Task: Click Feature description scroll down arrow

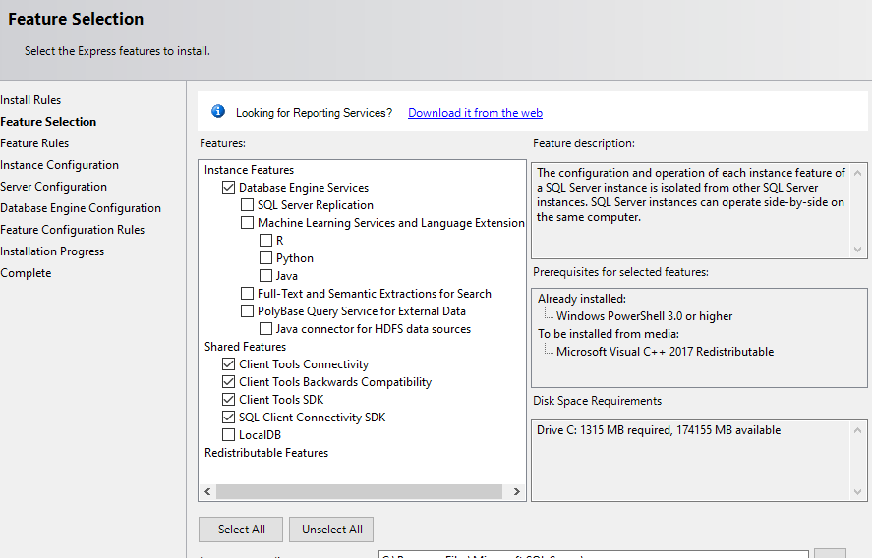Action: pos(857,250)
